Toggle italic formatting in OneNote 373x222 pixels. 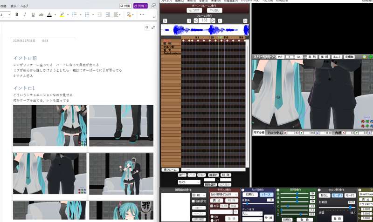(x=25, y=15)
